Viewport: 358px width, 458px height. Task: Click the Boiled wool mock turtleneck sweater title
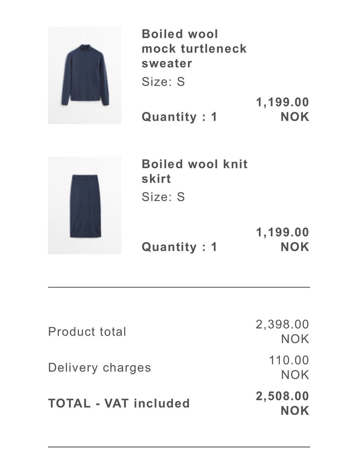tap(194, 49)
